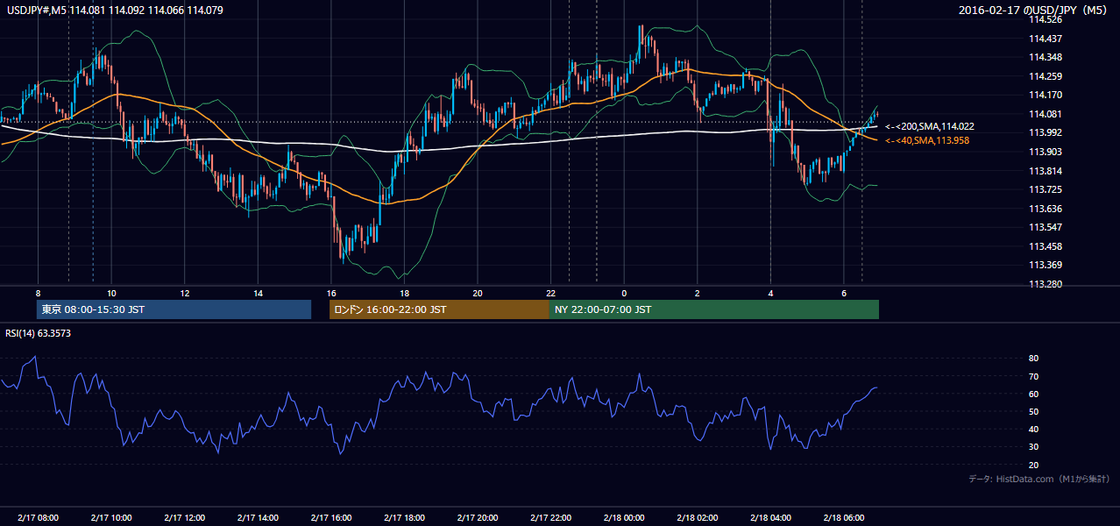Screen dimensions: 1120x526
Task: Click hour label 22 on the price chart axis
Action: [x=550, y=293]
